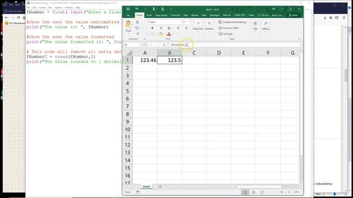The height and width of the screenshot is (198, 353).
Task: Switch to the Page Layout tab
Action: tap(161, 15)
